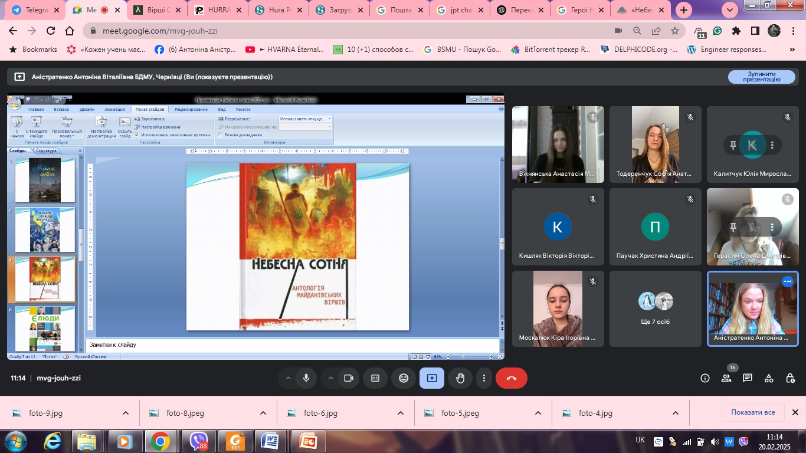Bookmark this page with the star icon

click(674, 31)
